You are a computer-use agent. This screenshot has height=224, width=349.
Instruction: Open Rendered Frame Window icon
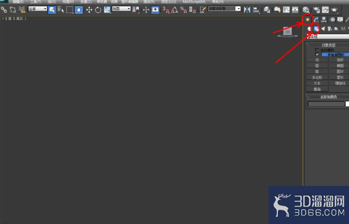click(325, 10)
